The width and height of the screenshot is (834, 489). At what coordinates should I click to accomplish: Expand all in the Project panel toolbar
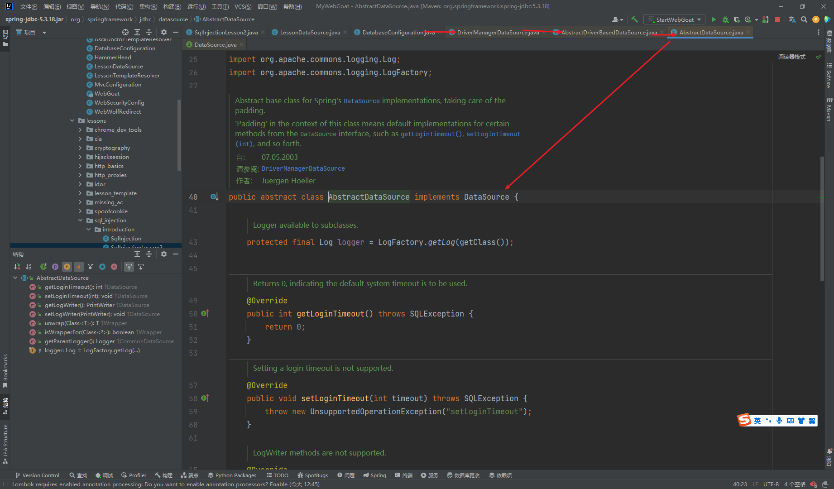coord(137,32)
